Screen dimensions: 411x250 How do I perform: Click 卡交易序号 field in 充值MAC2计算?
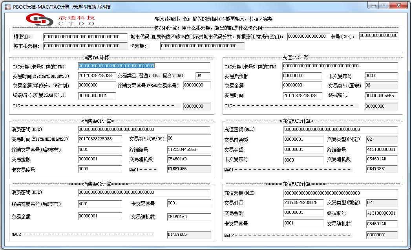(x=303, y=224)
